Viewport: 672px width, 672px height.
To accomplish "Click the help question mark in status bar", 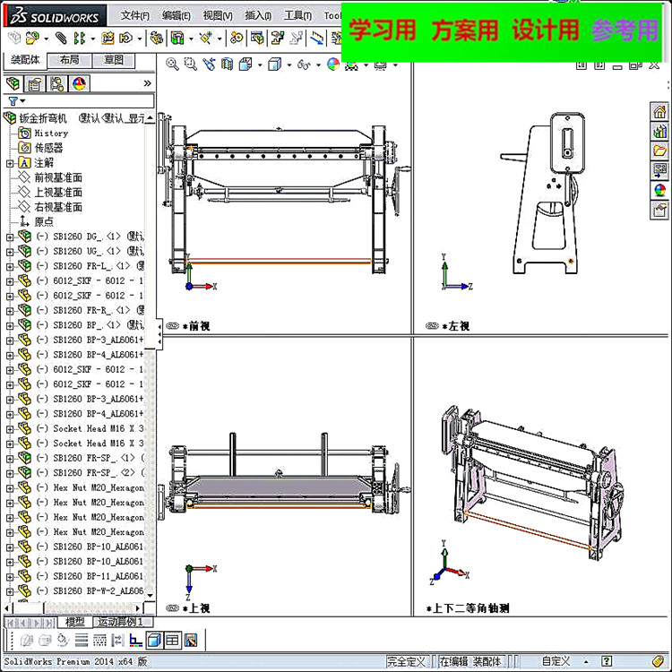I will [x=606, y=661].
